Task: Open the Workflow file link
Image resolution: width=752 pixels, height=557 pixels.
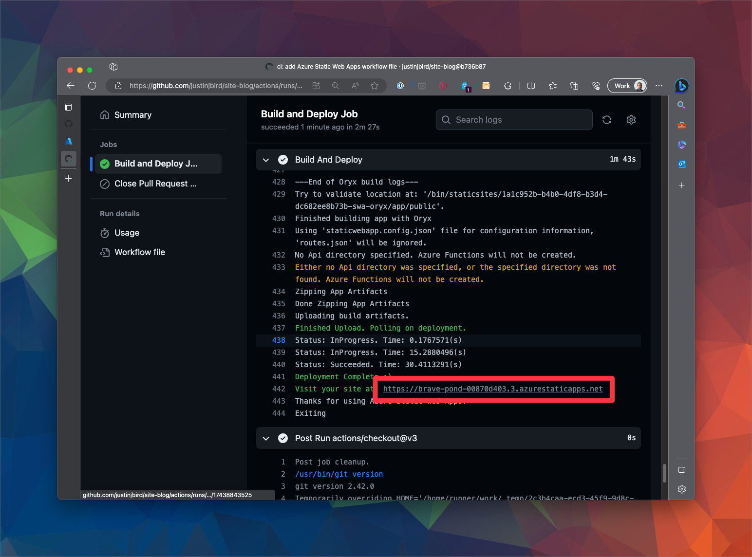Action: (x=139, y=252)
